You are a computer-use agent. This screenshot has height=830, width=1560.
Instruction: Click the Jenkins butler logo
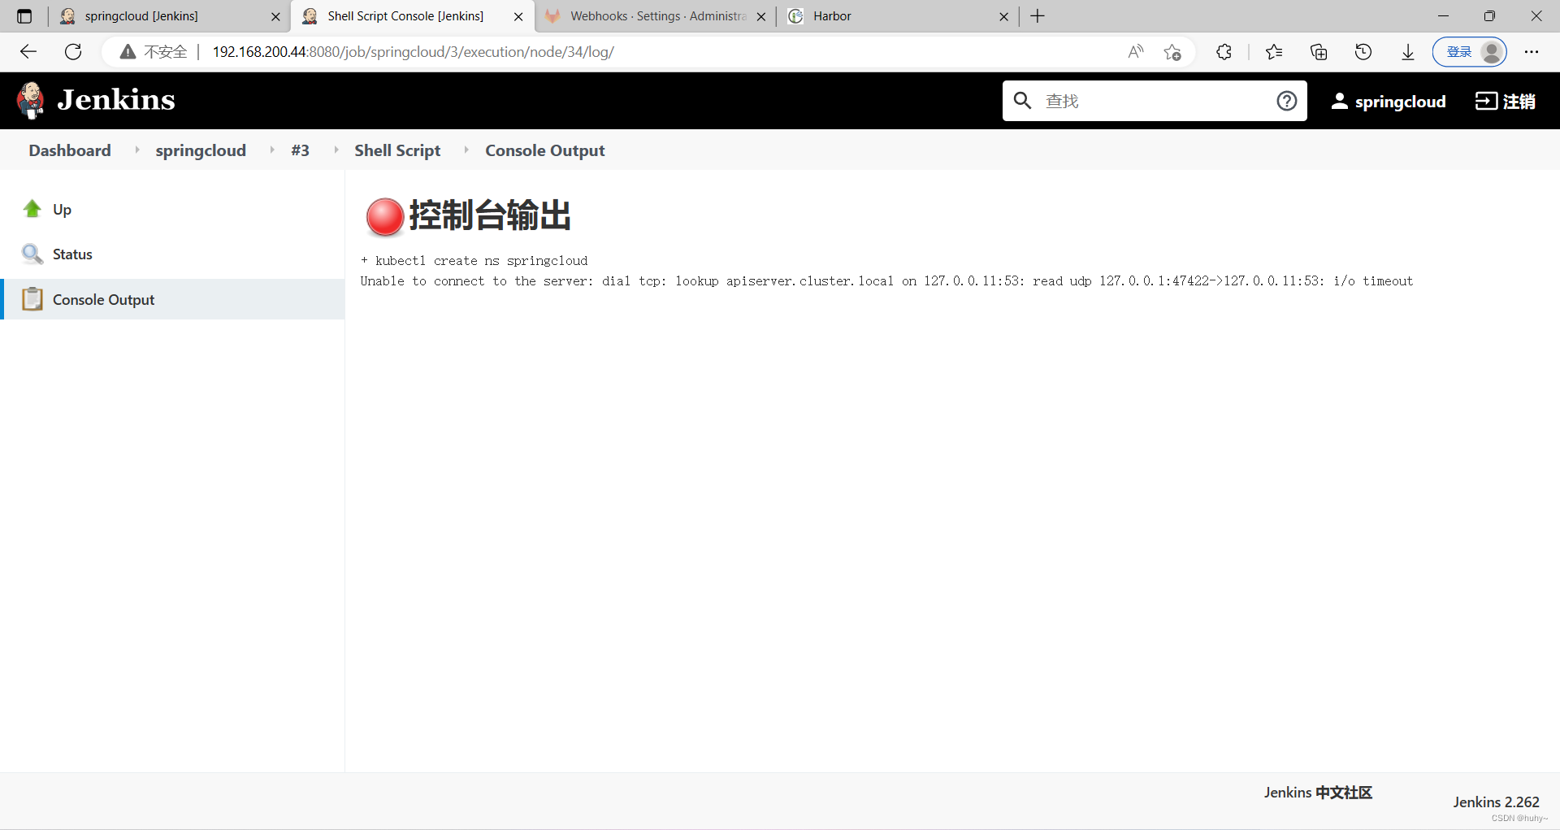31,100
